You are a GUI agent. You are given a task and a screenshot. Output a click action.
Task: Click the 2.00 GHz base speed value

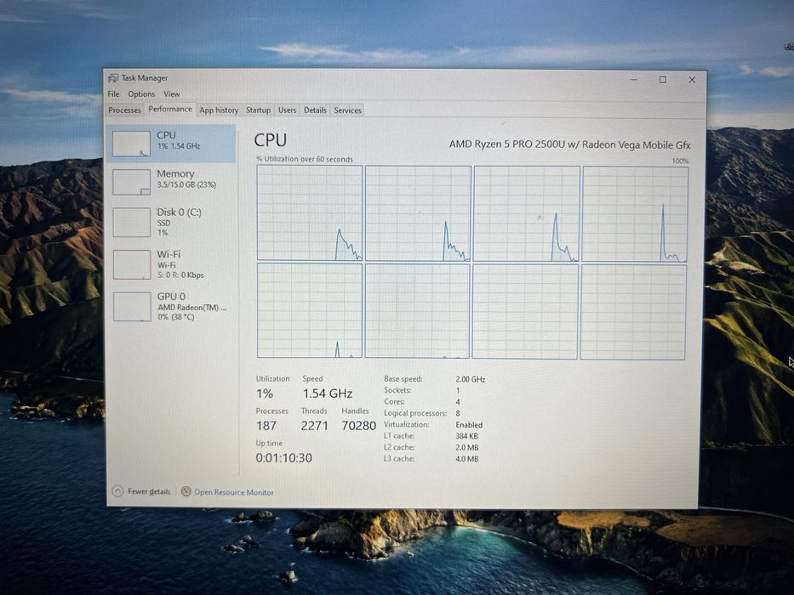[x=471, y=379]
